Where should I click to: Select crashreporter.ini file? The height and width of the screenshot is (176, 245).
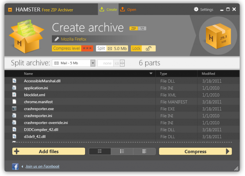(122, 116)
